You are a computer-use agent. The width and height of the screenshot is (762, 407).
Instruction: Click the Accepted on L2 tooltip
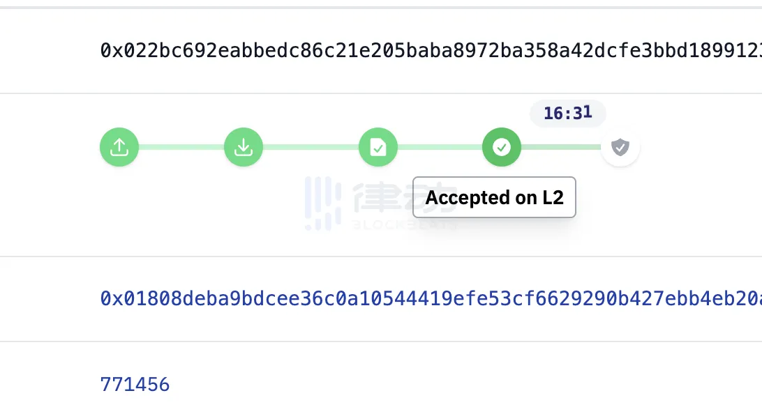click(x=494, y=197)
